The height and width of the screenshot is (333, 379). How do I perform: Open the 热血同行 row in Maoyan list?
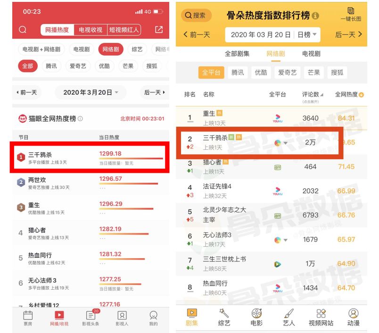coord(91,259)
